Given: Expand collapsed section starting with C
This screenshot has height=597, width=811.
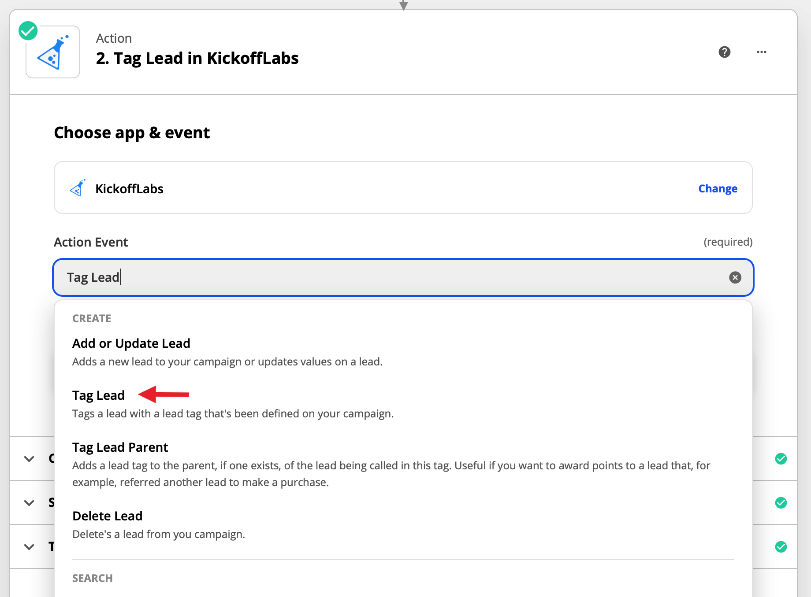Looking at the screenshot, I should 29,459.
